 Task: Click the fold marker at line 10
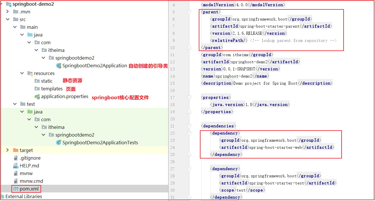click(189, 47)
